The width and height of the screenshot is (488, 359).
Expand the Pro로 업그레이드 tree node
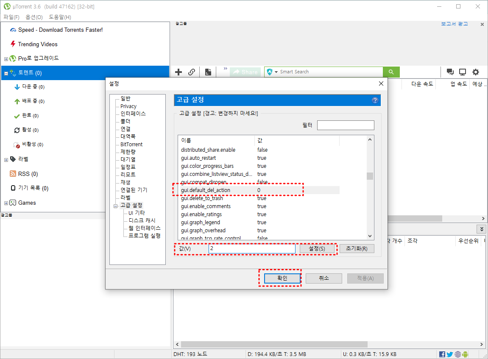6,59
